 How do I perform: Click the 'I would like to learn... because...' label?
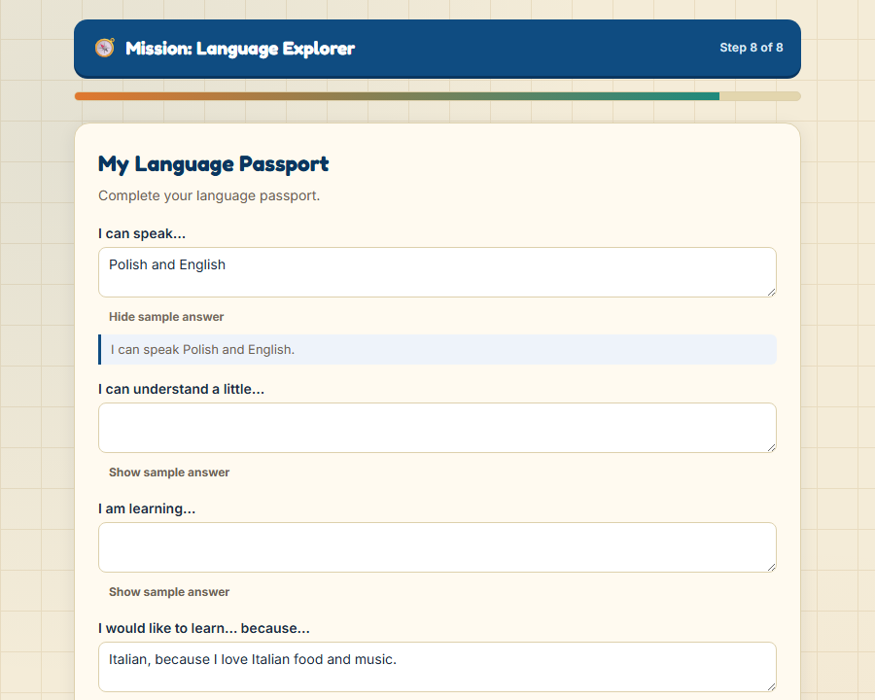[204, 628]
